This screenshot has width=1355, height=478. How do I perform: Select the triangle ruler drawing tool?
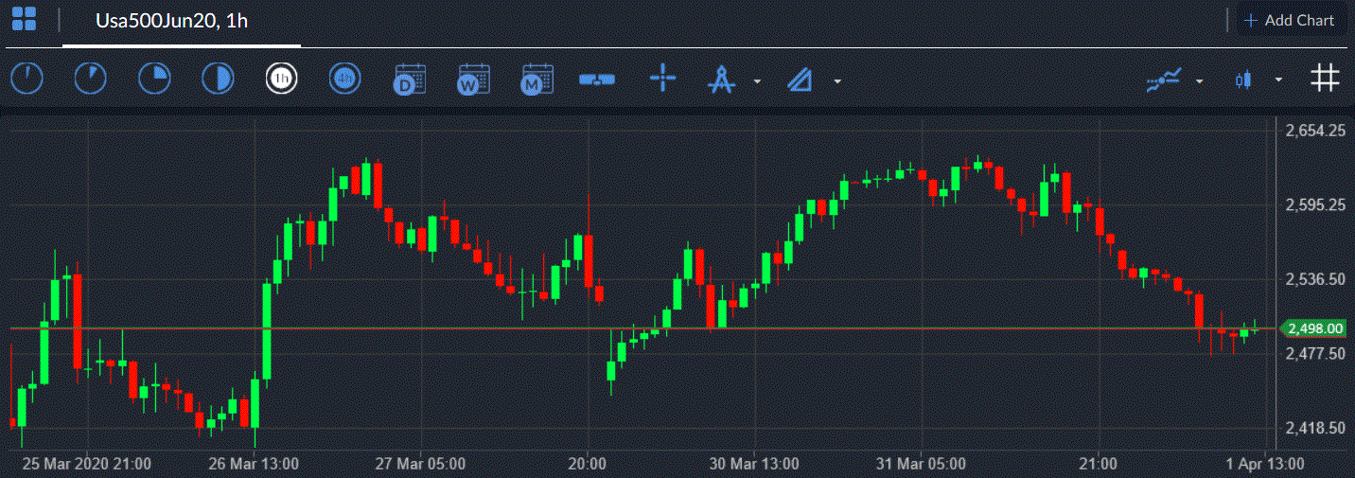click(801, 80)
